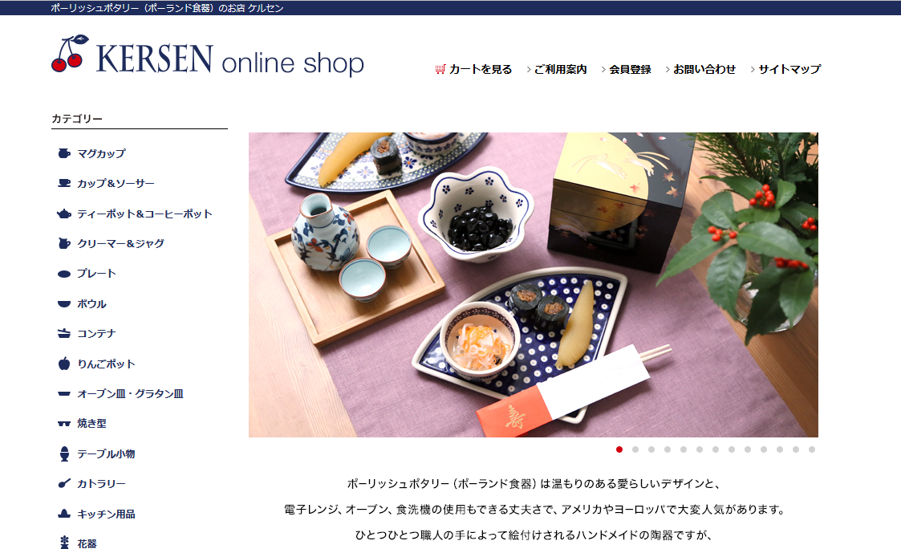Open the キッチン用品 category

click(x=106, y=514)
